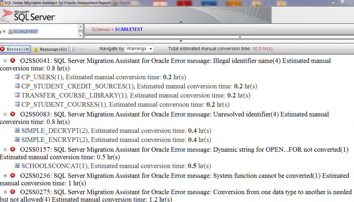This screenshot has height=202, width=354.
Task: Click the function icon next to SIMPLE_DECRYPT
Action: (17, 130)
